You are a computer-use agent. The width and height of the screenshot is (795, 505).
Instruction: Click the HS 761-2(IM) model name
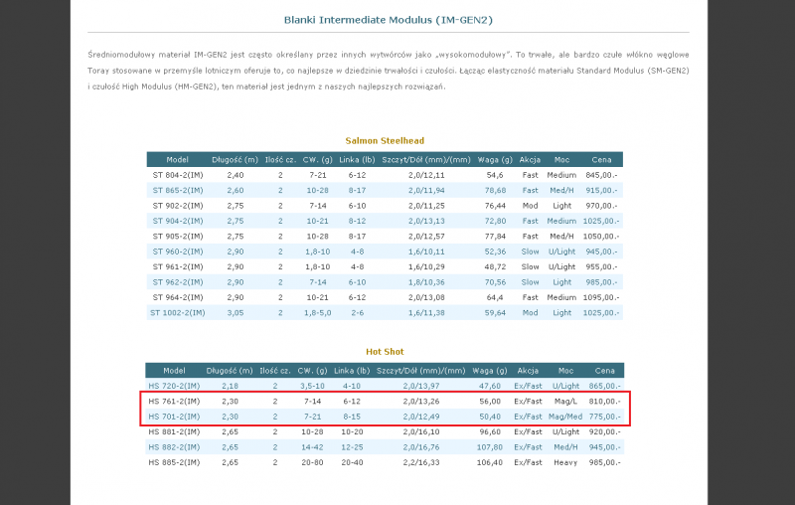173,401
